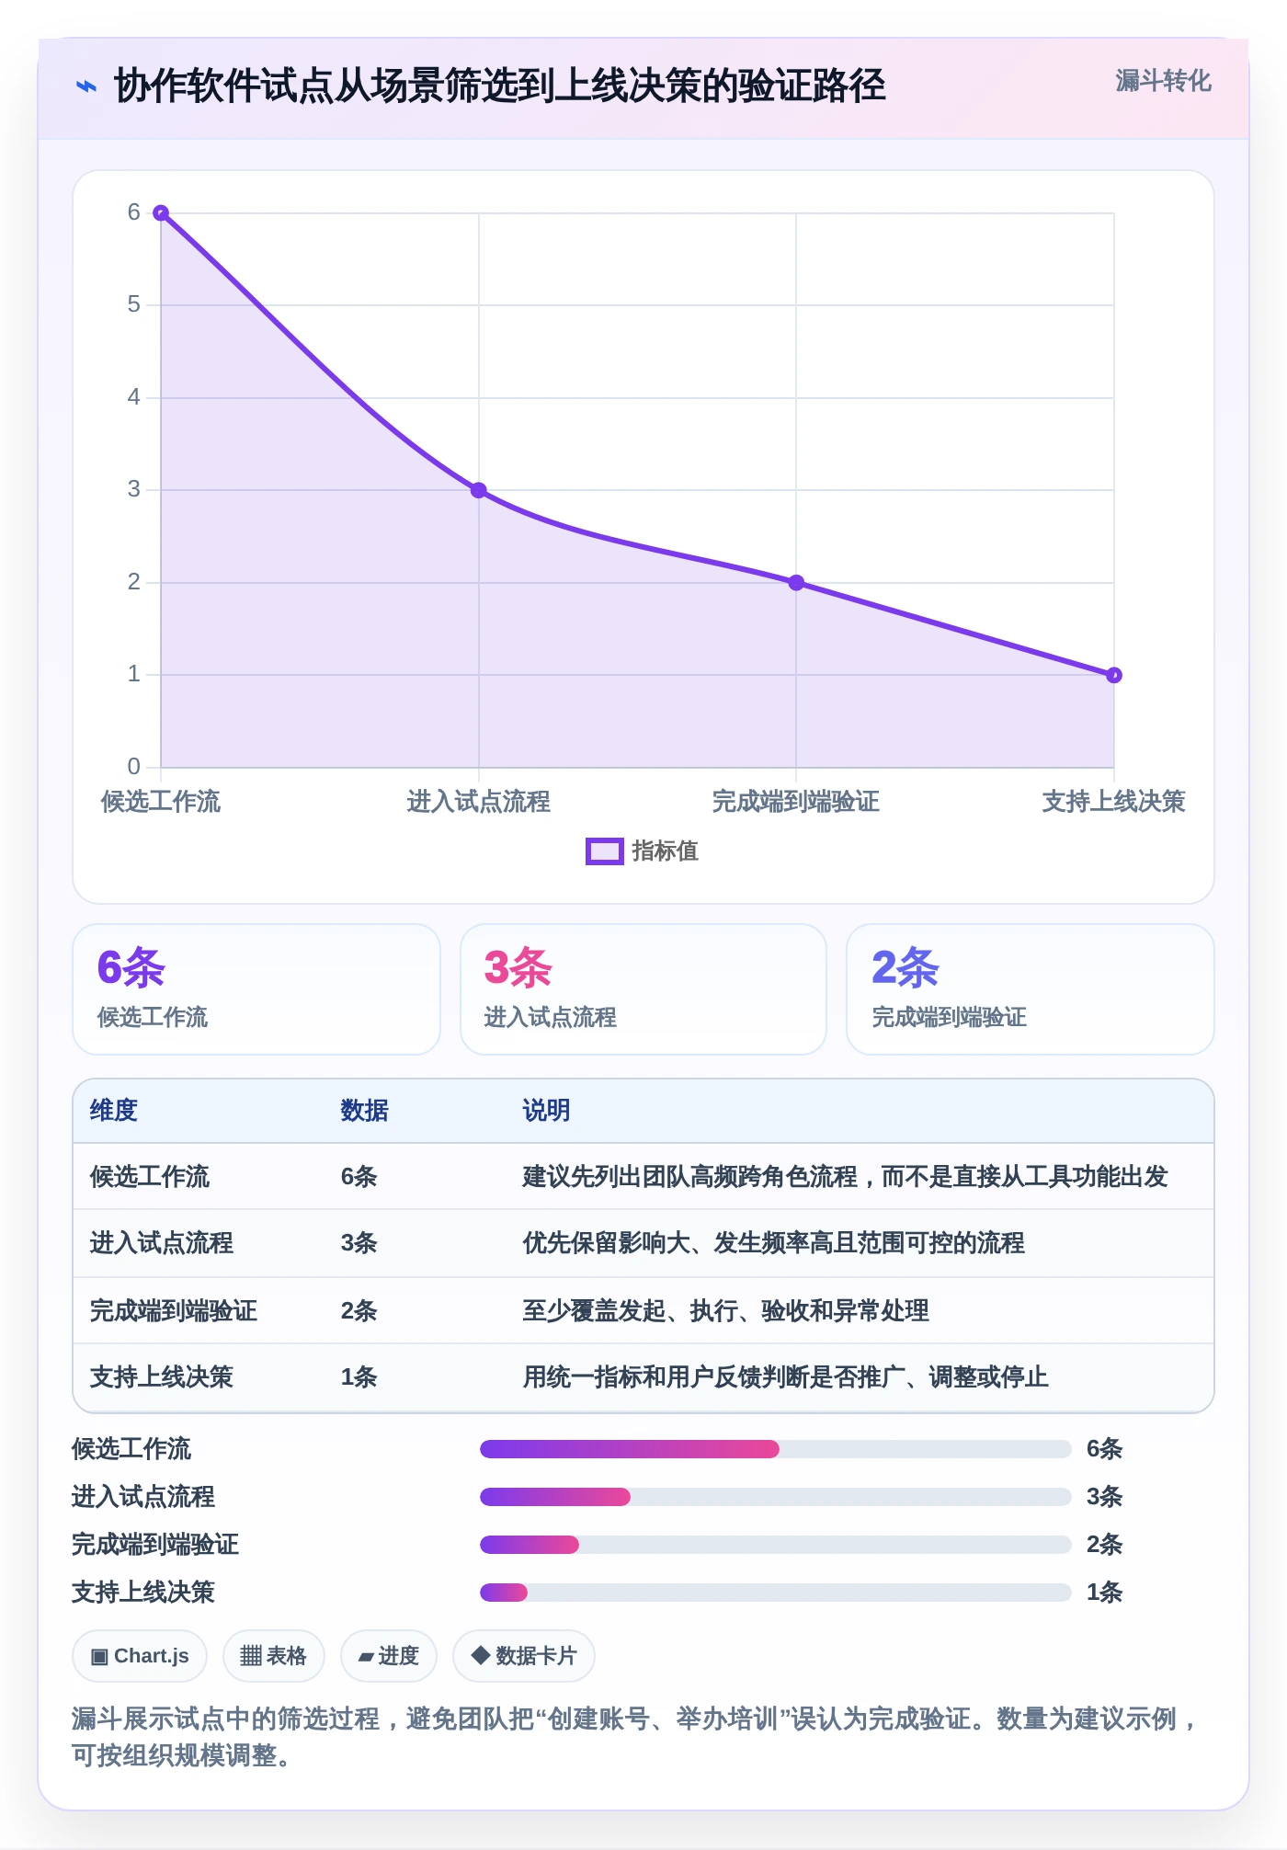Click the 完成端到端验证 progress bar
1287x1850 pixels.
click(776, 1545)
